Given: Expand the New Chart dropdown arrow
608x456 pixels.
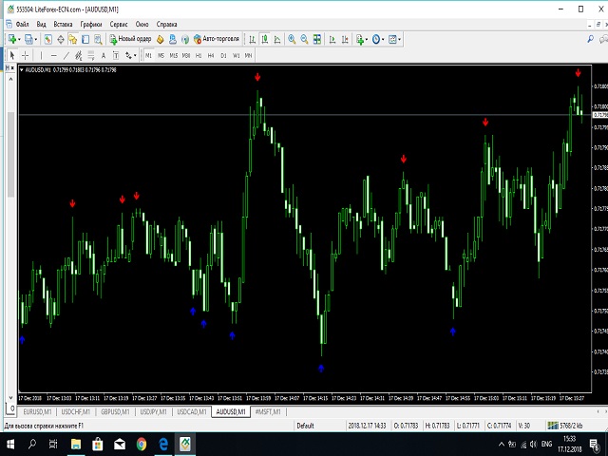Looking at the screenshot, I should pos(19,39).
